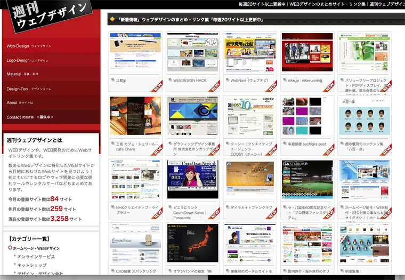The height and width of the screenshot is (280, 405).
Task: Open the WEBDESIGN HACK thumbnail
Action: point(193,52)
